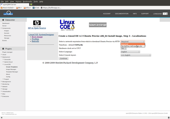Click the Plugins section grid icon
Viewport: 170px width, 119px height.
tap(3, 49)
